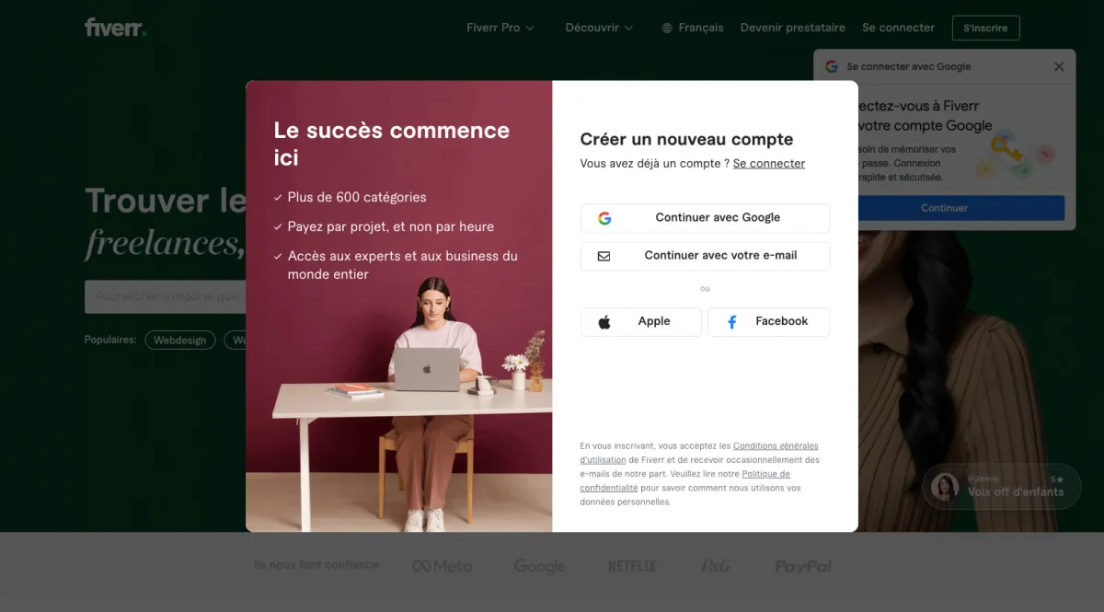Click the envelope e-mail icon
The width and height of the screenshot is (1104, 612).
click(604, 256)
